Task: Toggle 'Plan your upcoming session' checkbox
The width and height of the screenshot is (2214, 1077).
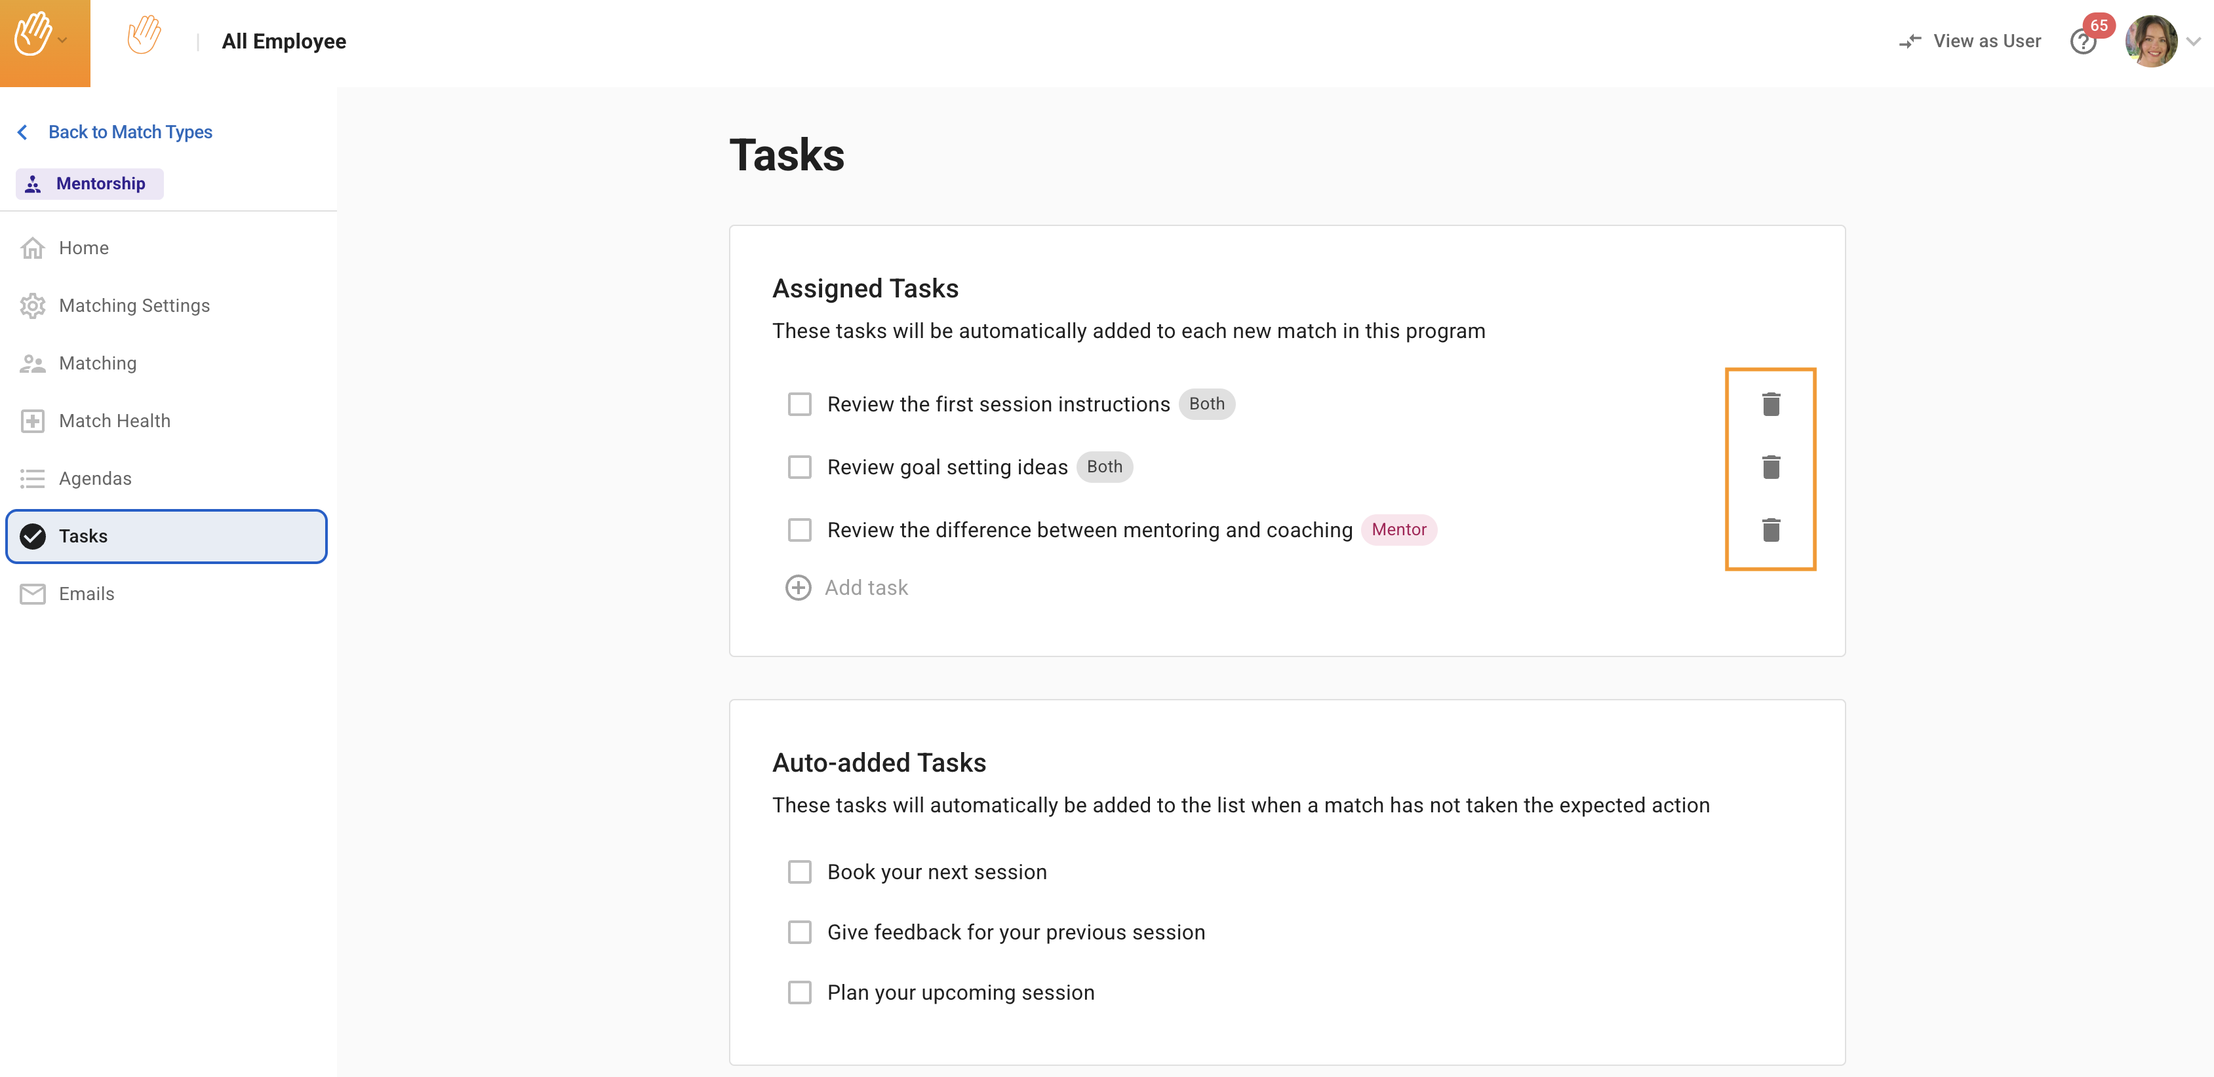Action: coord(799,993)
